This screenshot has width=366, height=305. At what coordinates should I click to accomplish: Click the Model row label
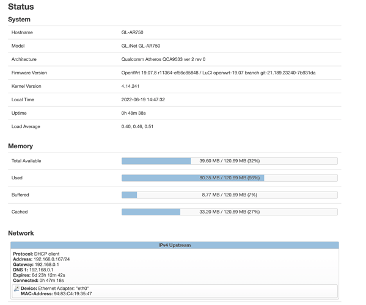click(18, 46)
